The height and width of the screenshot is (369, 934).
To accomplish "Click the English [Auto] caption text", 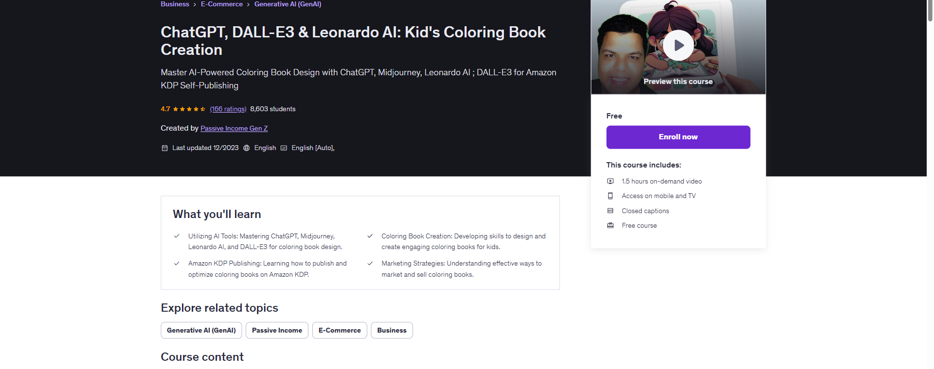I will tap(313, 148).
